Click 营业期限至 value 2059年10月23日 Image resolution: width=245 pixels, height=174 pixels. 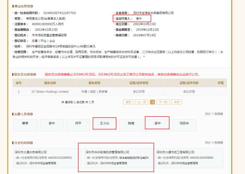point(147,30)
